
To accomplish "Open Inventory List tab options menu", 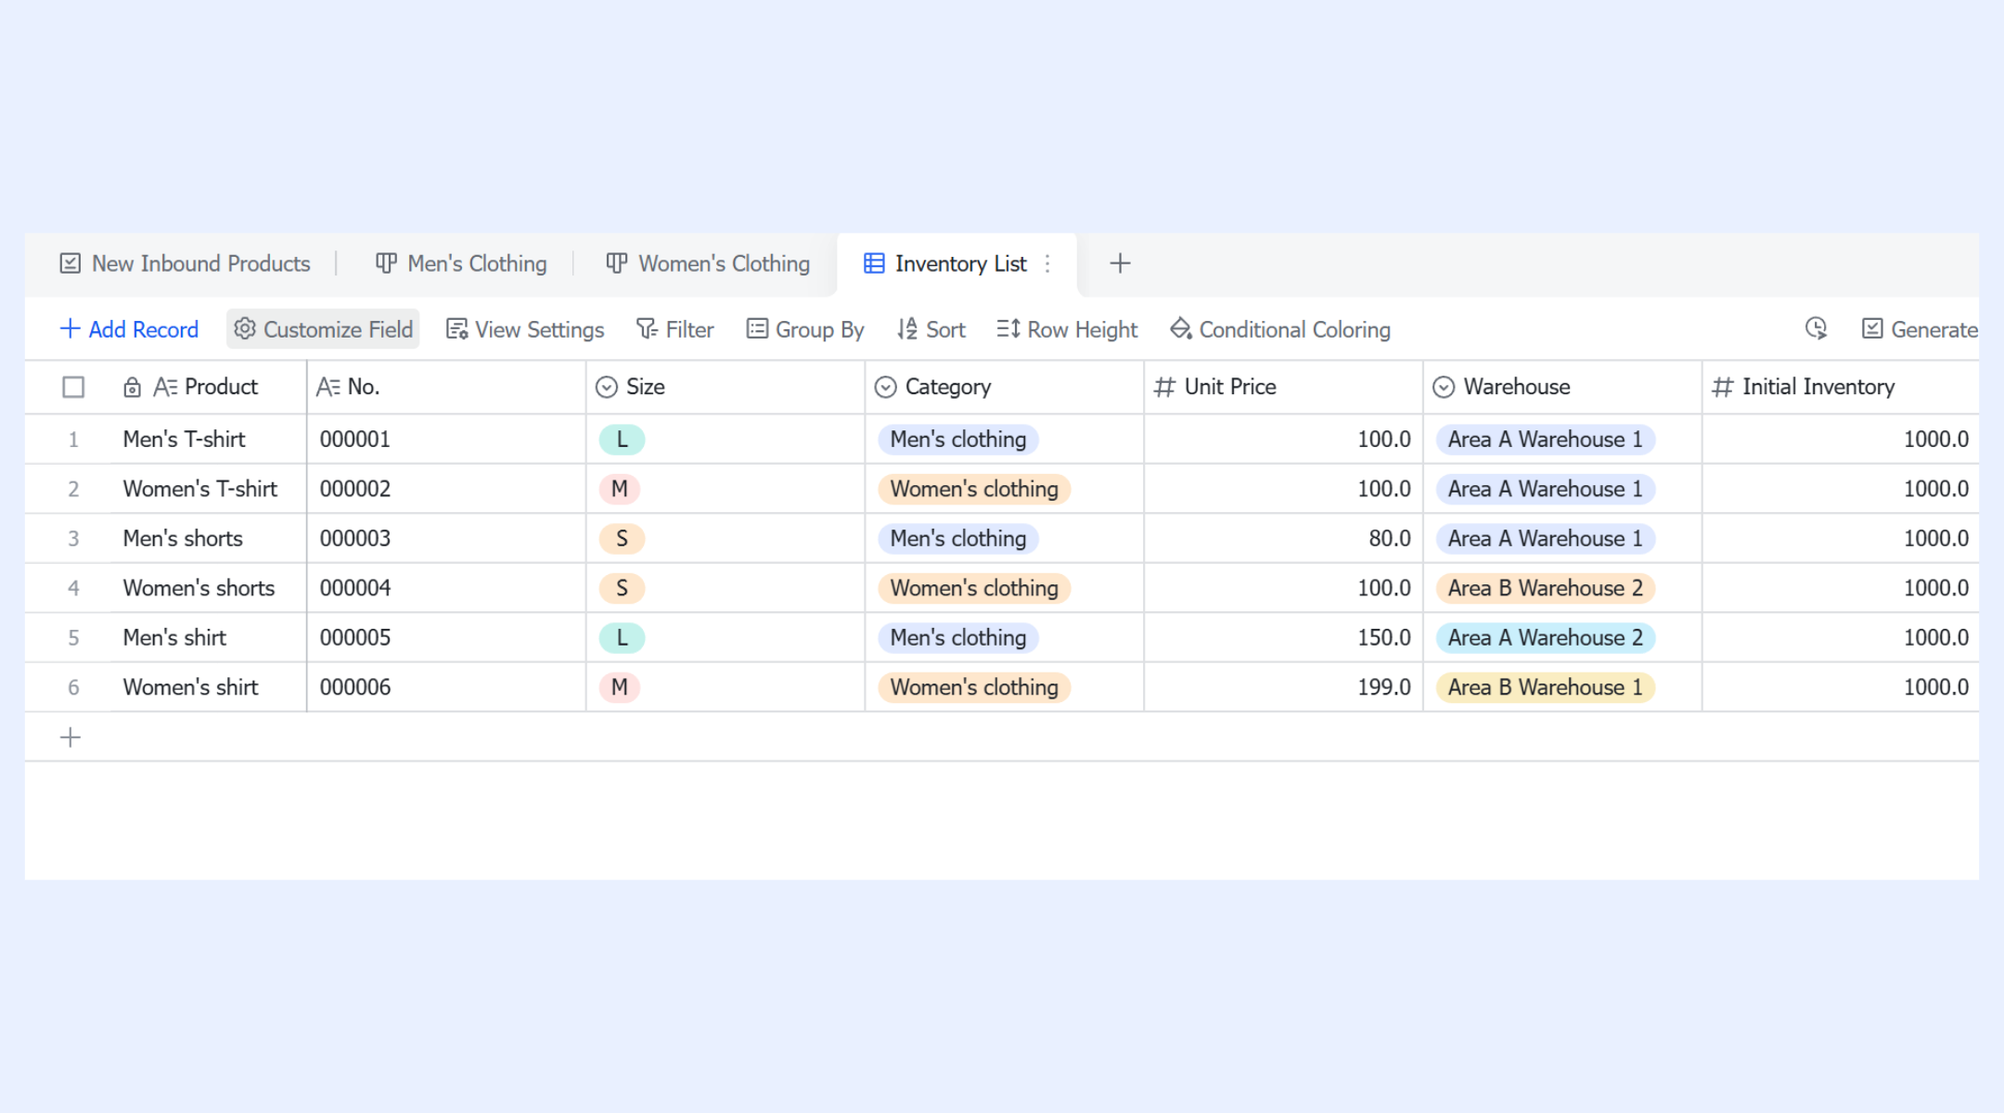I will click(1047, 263).
